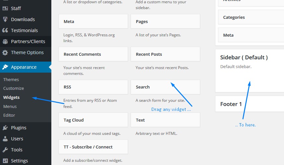Image resolution: width=284 pixels, height=165 pixels.
Task: Click the Staff icon in sidebar
Action: click(5, 8)
